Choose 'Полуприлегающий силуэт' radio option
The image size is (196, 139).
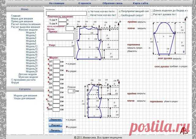pos(120,11)
